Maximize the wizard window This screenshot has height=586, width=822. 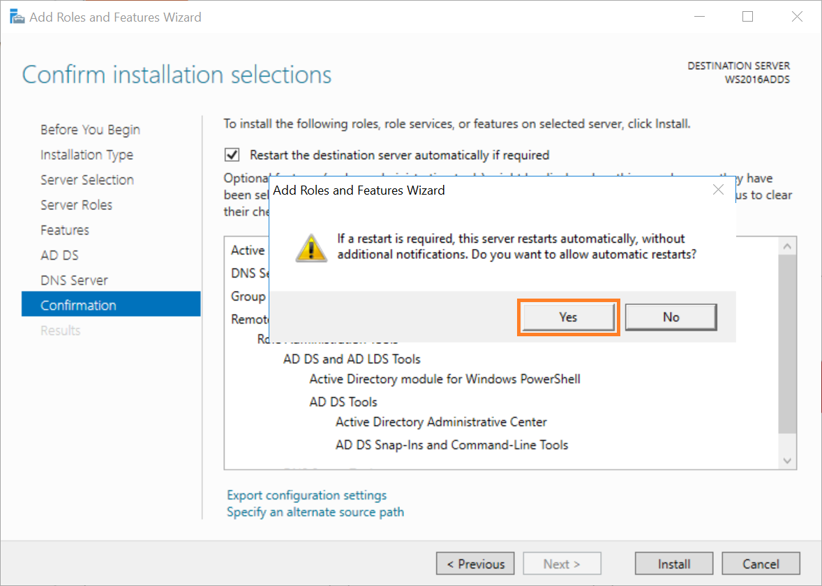tap(747, 17)
